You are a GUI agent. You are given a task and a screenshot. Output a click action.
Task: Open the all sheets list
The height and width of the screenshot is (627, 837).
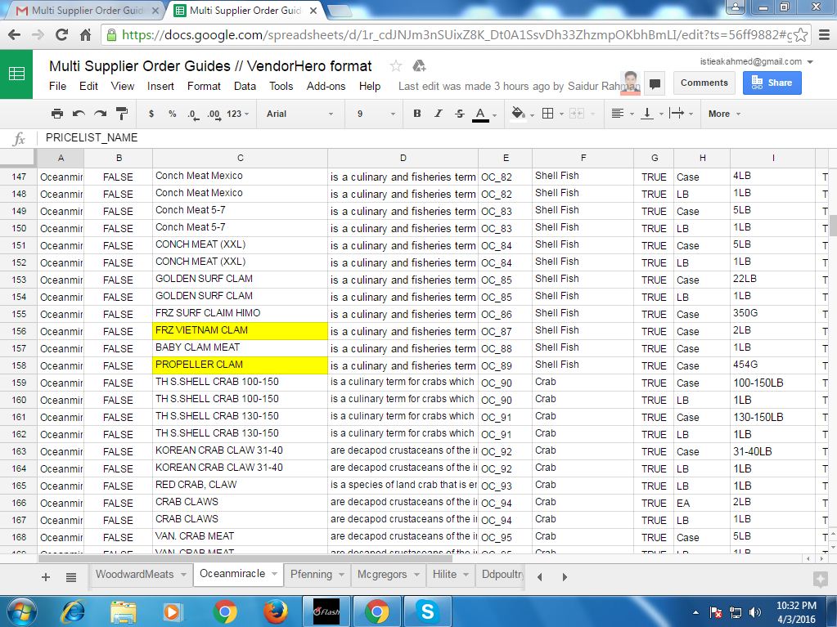[x=71, y=577]
